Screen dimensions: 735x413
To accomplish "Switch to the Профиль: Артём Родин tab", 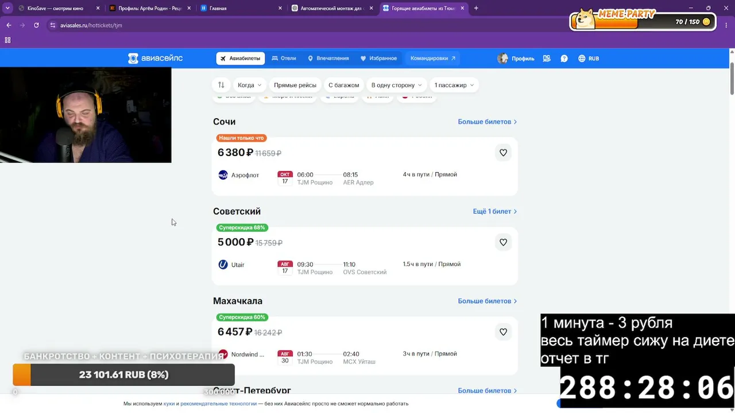I will [149, 8].
